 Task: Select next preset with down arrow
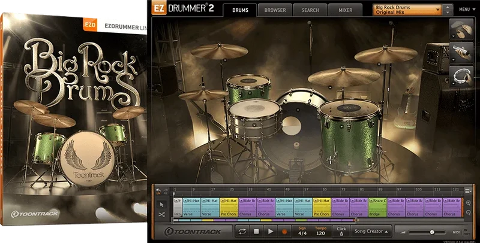[448, 13]
